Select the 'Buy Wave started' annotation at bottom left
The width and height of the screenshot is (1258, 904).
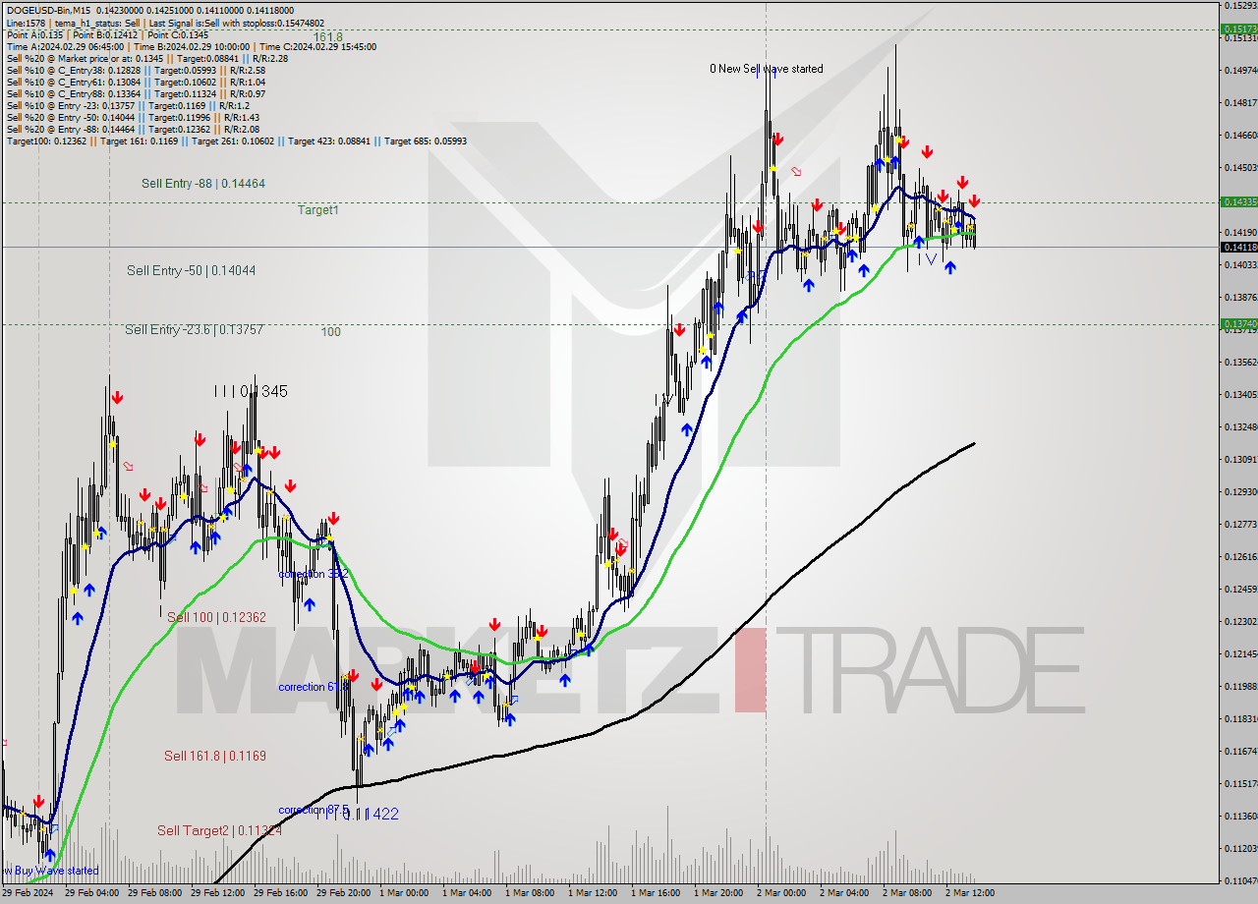(x=51, y=871)
